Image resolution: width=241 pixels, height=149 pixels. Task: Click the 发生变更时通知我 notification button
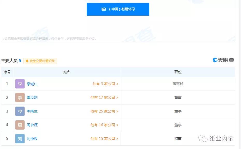pyautogui.click(x=40, y=61)
